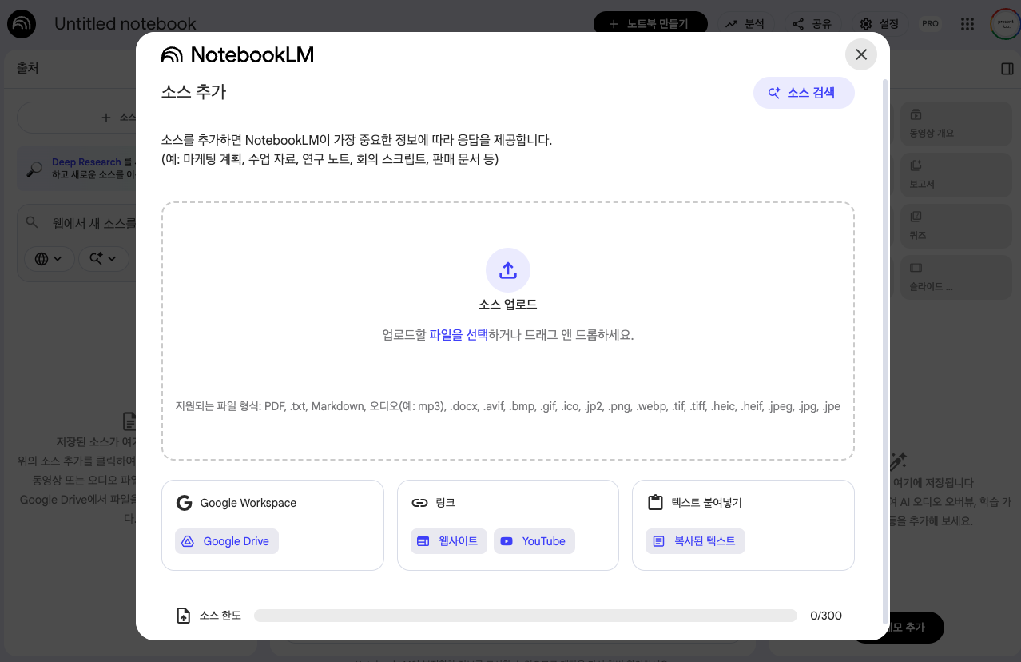The width and height of the screenshot is (1021, 662).
Task: Add a source from Google Drive
Action: pos(227,541)
